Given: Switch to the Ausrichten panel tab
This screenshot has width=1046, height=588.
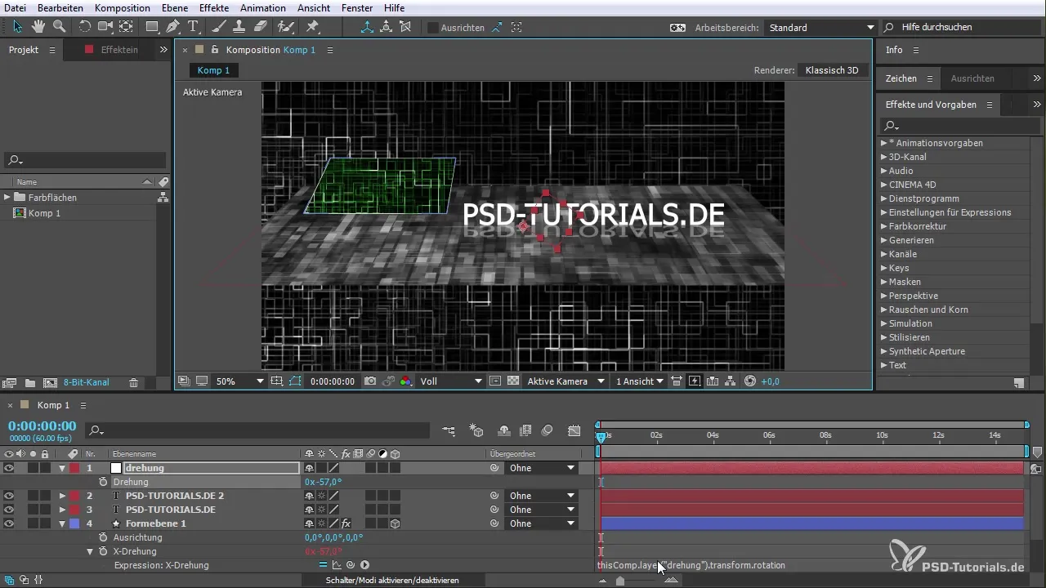Looking at the screenshot, I should [972, 78].
